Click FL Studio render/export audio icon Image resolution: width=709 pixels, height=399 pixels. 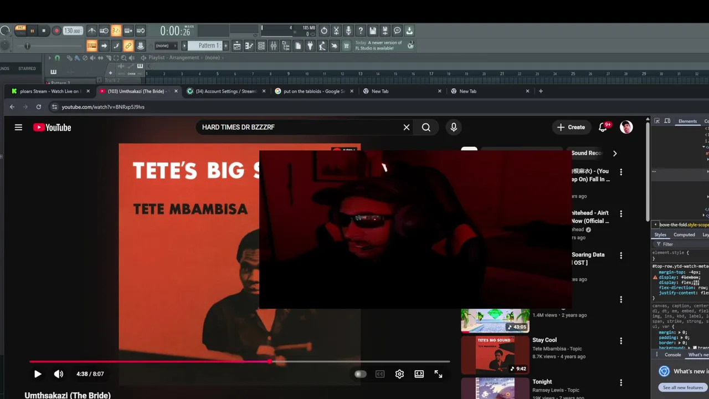[x=385, y=30]
